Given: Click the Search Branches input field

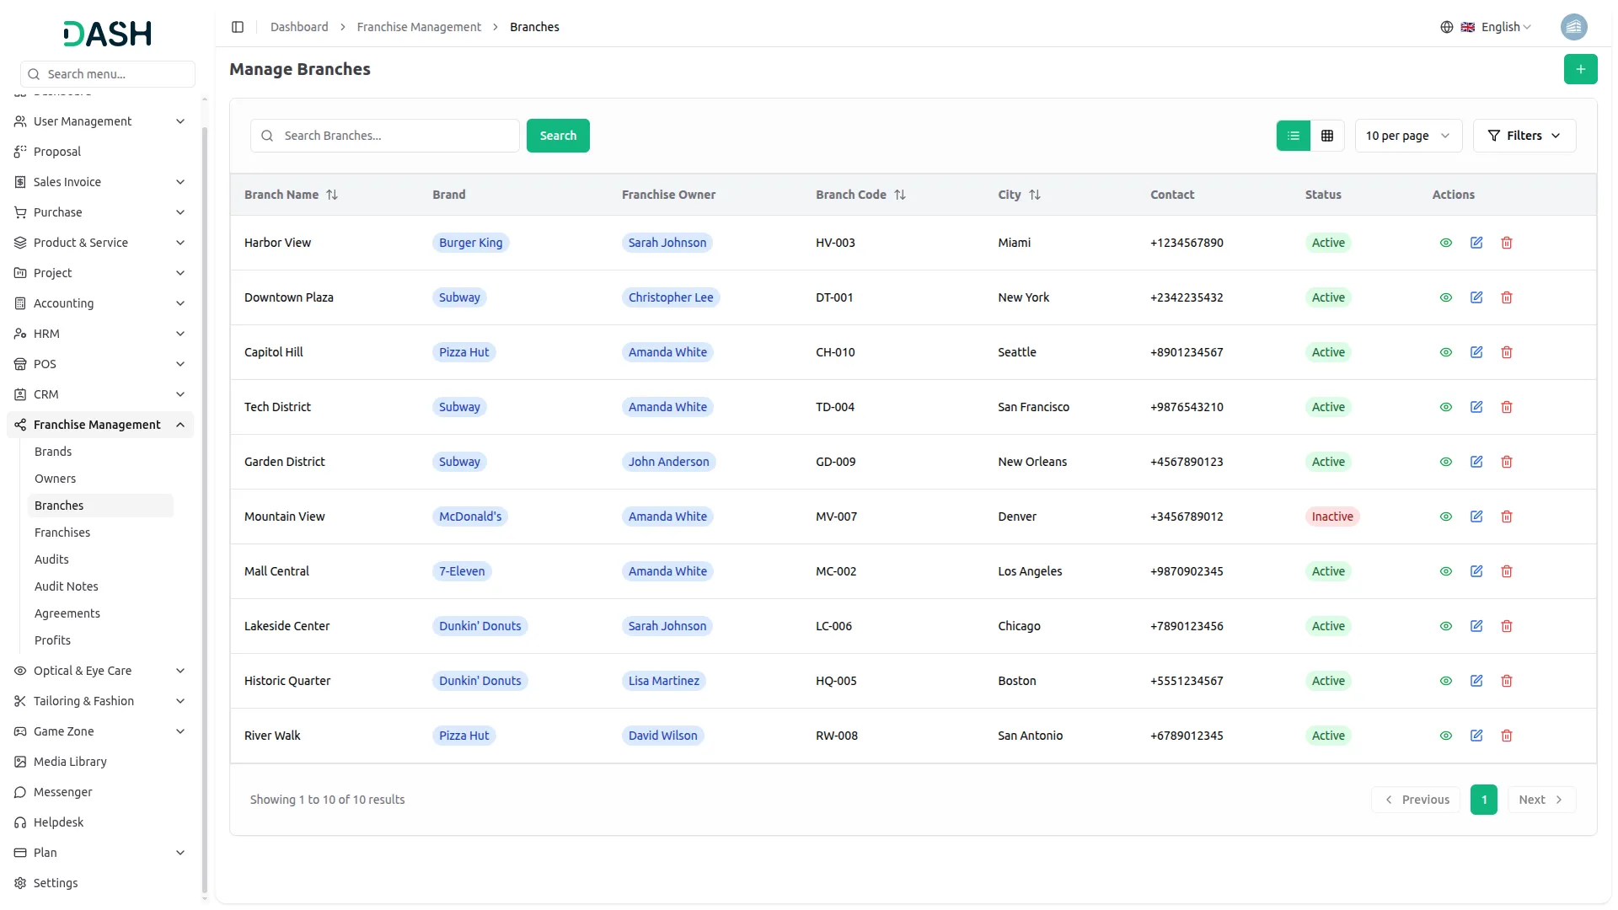Looking at the screenshot, I should click(x=385, y=136).
